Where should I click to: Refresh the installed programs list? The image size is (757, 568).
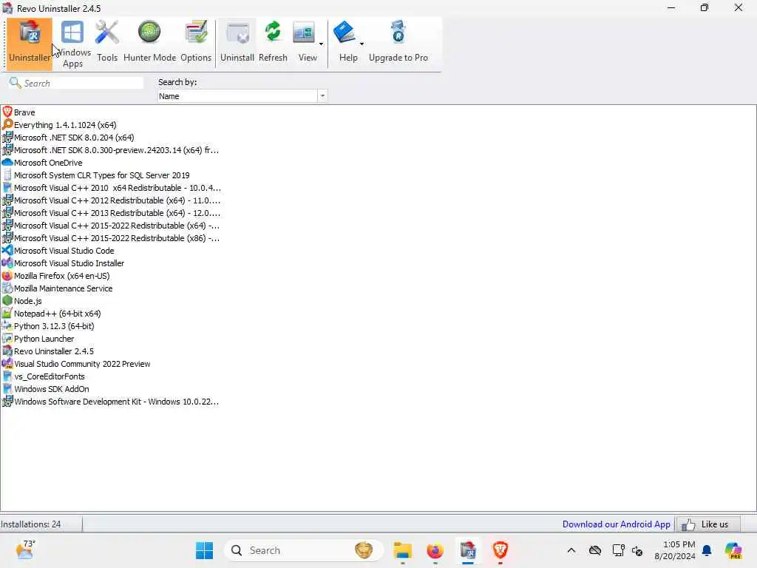273,42
